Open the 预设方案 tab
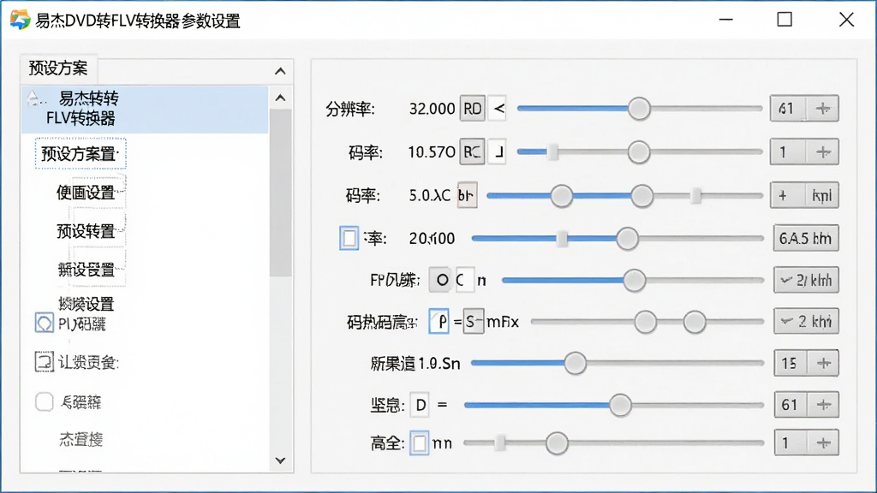Screen dimensions: 877x493 (59, 68)
